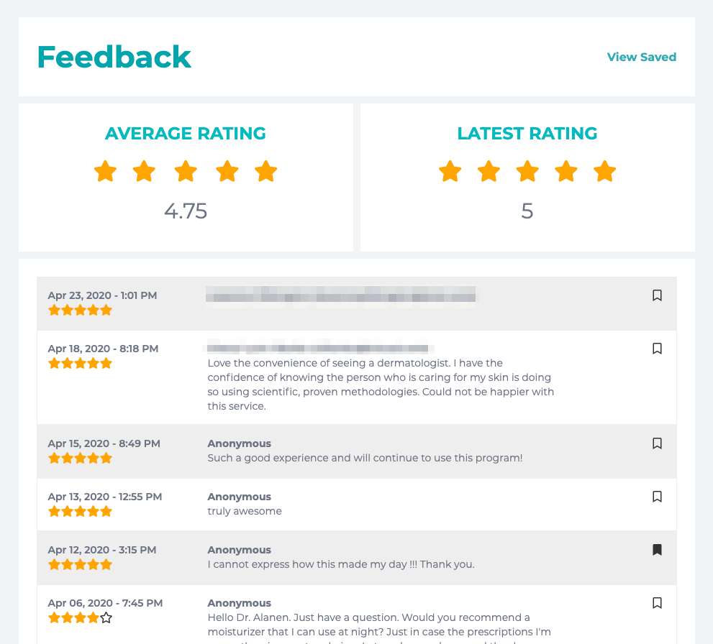Click the AVERAGE RATING title

click(186, 134)
